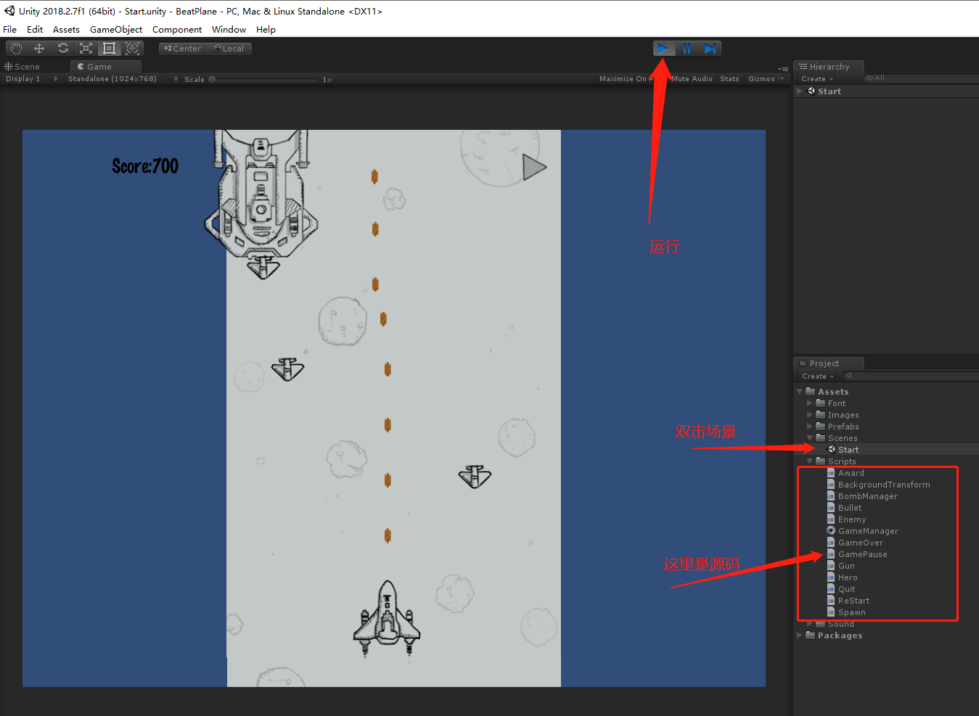Open the Window menu

pyautogui.click(x=229, y=30)
